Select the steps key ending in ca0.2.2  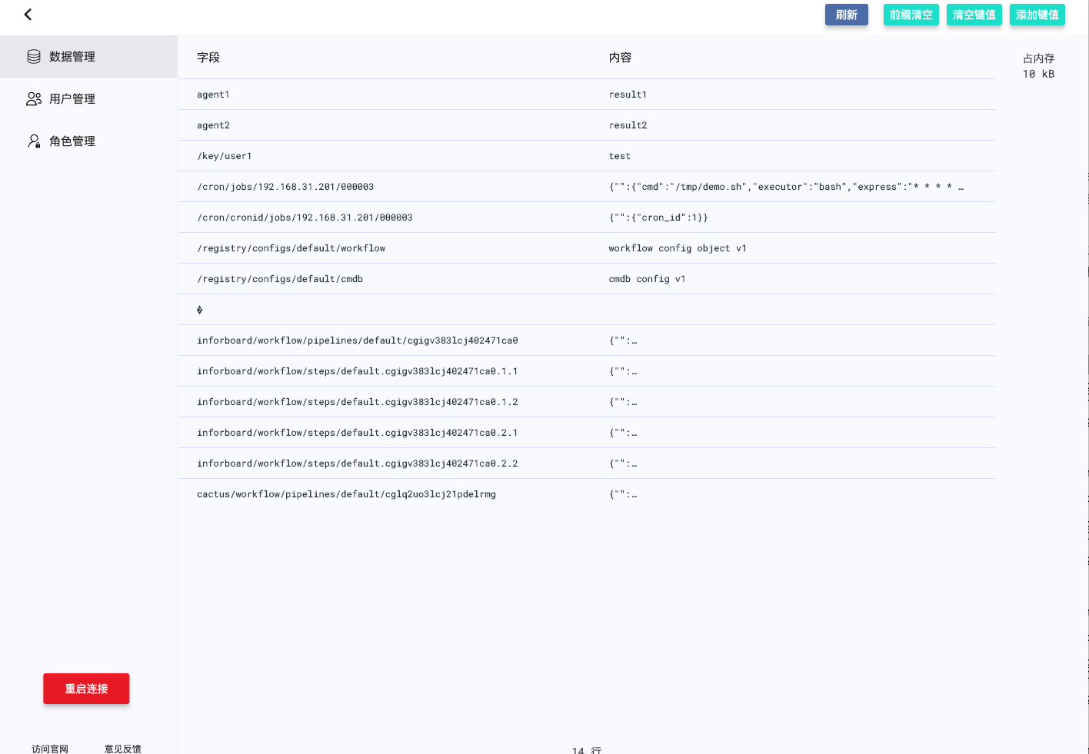click(x=358, y=463)
